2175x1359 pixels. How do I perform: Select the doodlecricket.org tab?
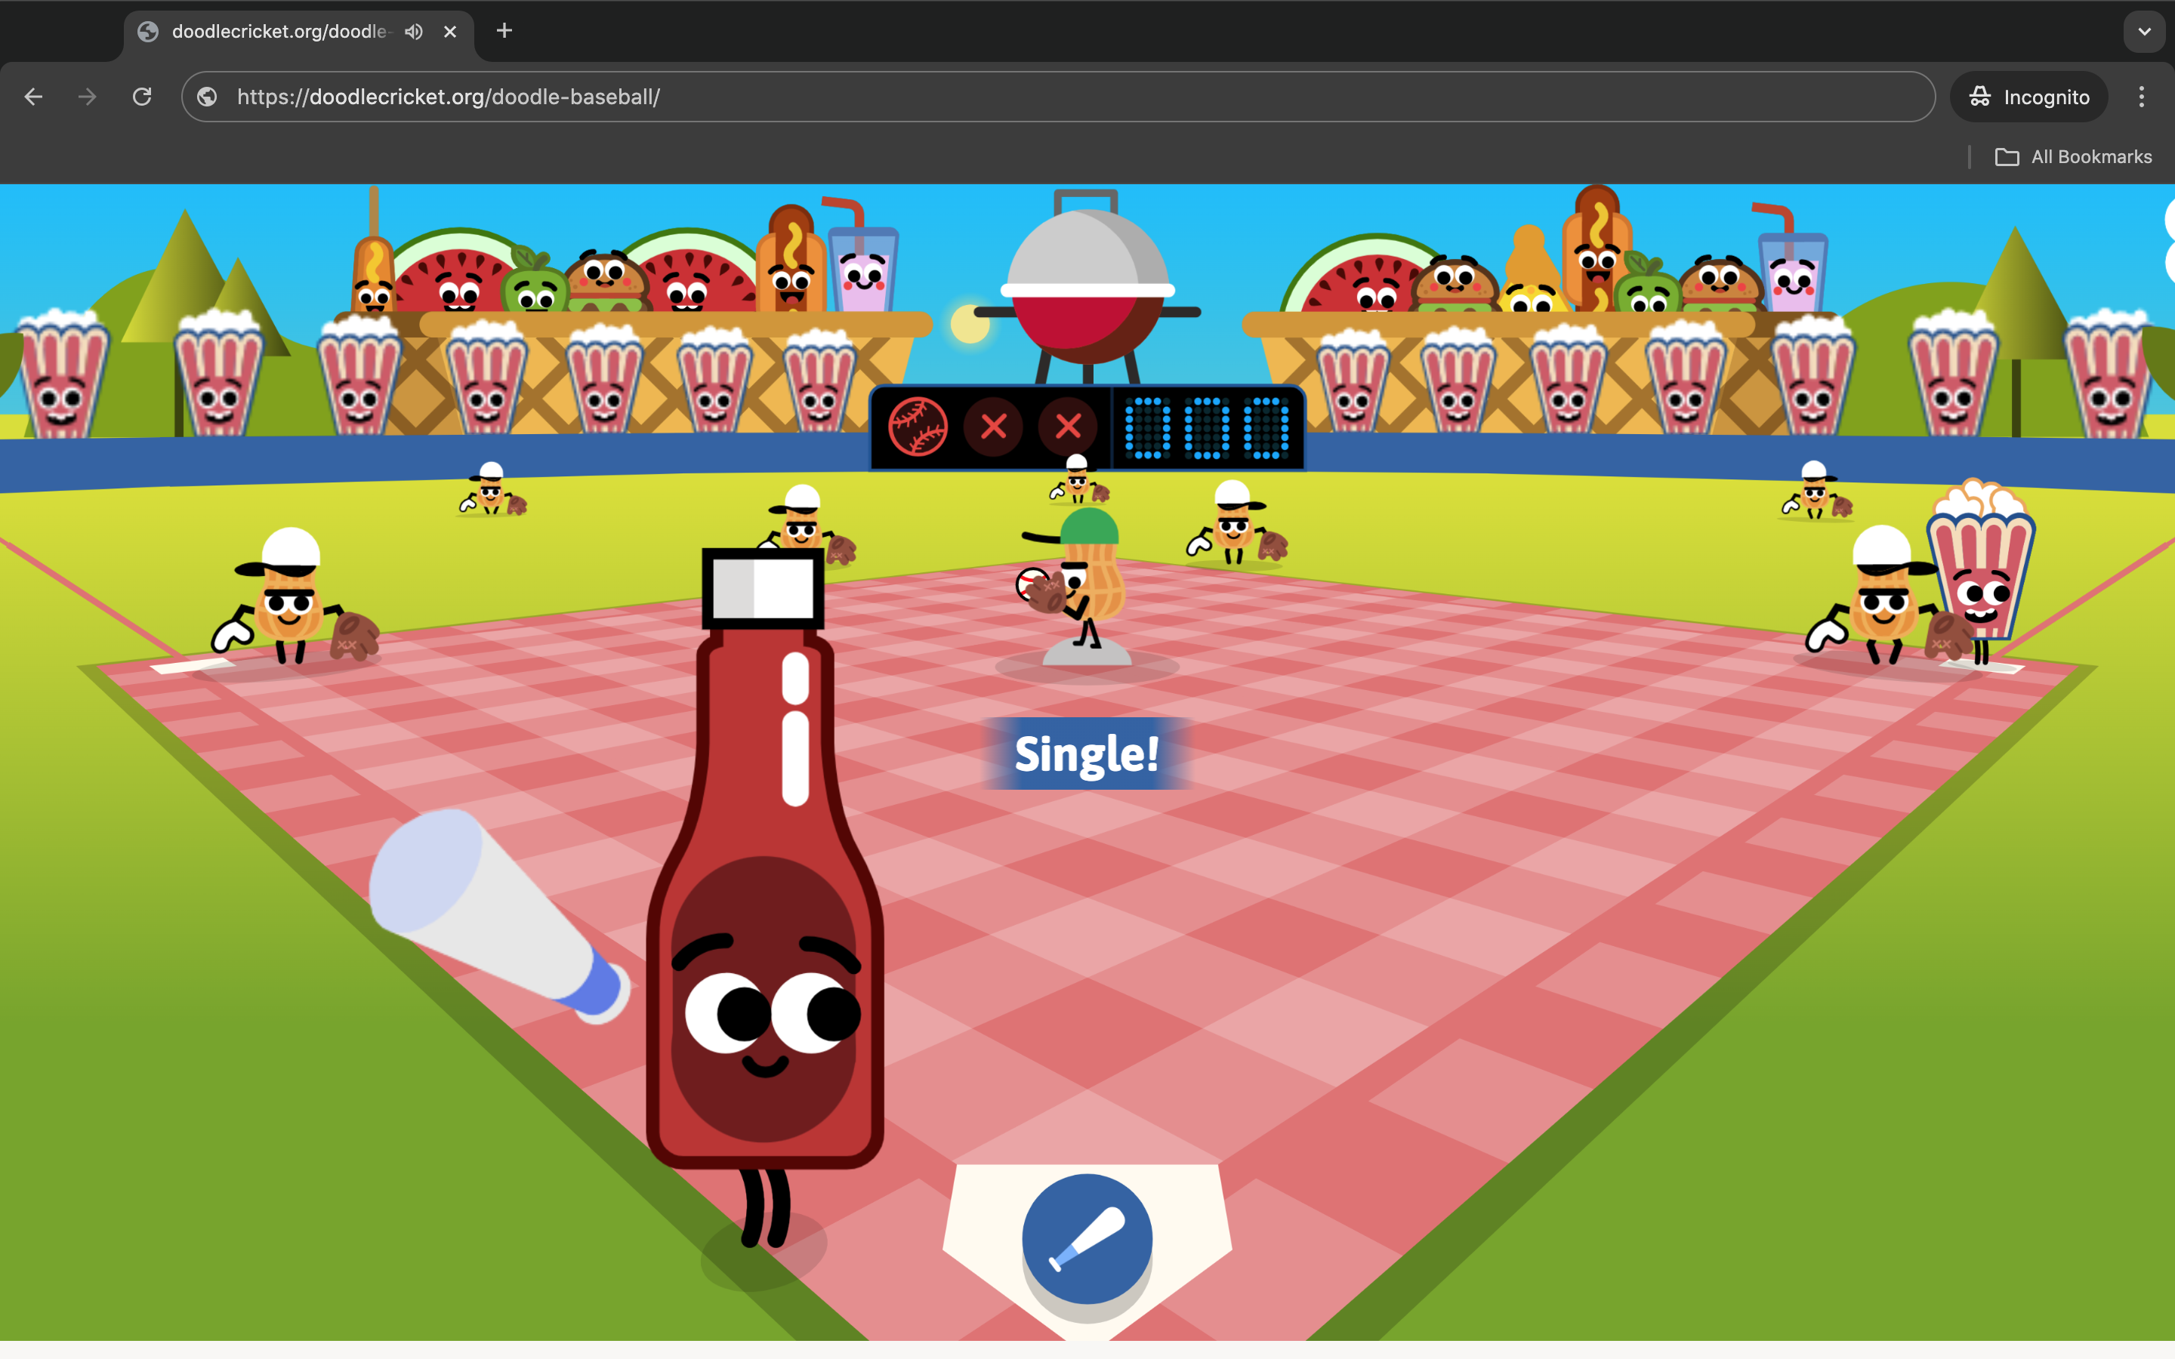(279, 32)
